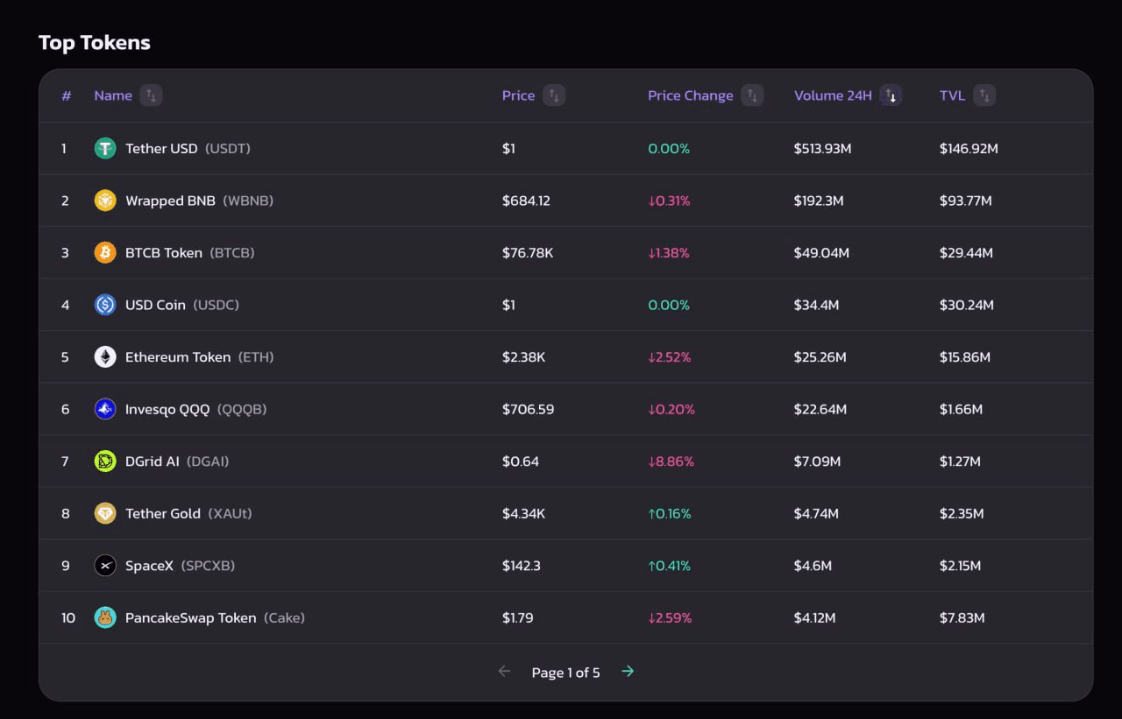The width and height of the screenshot is (1122, 719).
Task: Click the TVL column header label
Action: (952, 95)
